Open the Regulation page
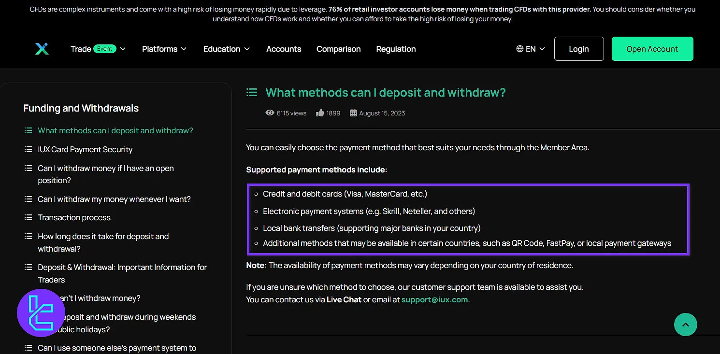720x354 pixels. (x=396, y=49)
